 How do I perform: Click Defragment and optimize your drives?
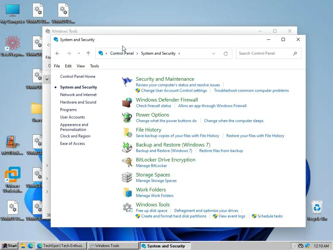pos(206,211)
